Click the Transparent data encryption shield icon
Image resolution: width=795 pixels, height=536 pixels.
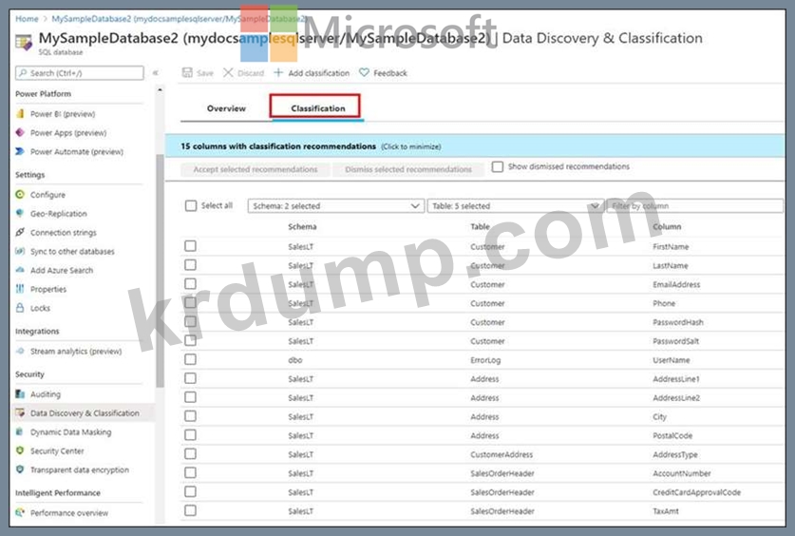[x=21, y=470]
